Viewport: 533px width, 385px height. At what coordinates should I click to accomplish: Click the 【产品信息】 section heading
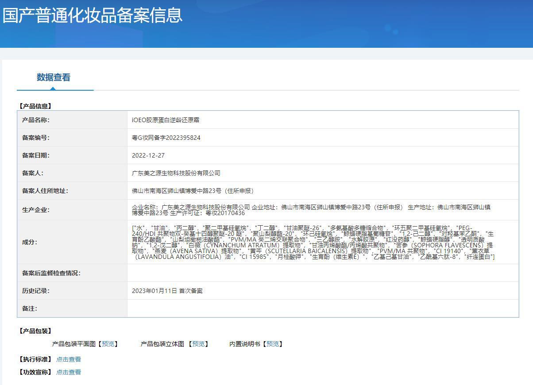click(x=34, y=106)
